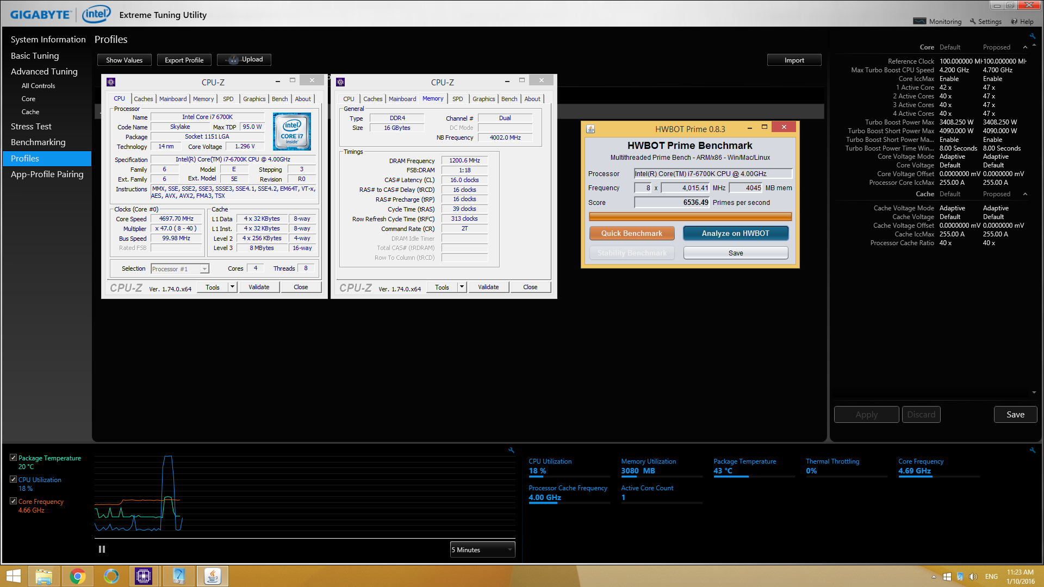This screenshot has width=1044, height=587.
Task: Click the Score field showing 6536.49
Action: pos(672,202)
